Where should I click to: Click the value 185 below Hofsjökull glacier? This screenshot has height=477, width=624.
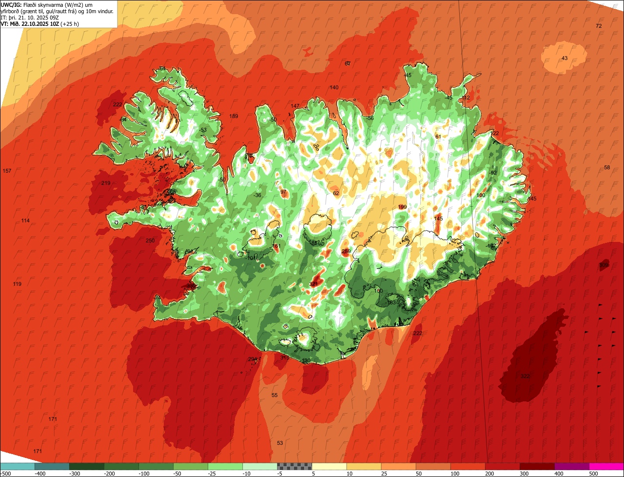pos(314,243)
